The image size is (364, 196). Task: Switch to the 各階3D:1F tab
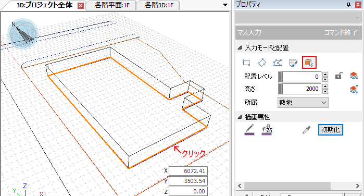click(159, 5)
